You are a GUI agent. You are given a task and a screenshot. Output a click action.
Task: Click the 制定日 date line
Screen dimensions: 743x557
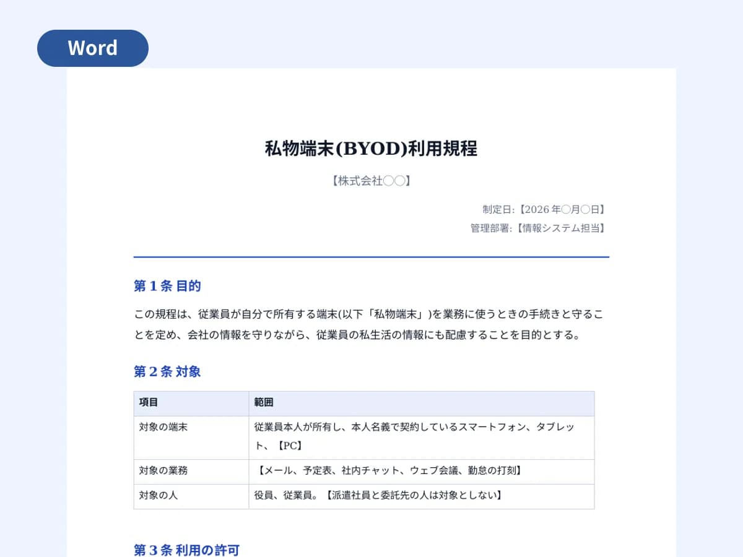click(545, 210)
